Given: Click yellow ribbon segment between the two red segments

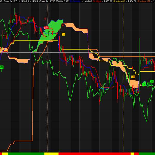Looking at the screenshot, I should [133, 154].
